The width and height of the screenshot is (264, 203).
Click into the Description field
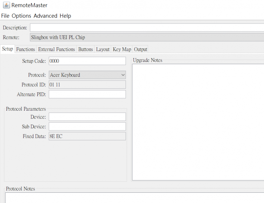tap(147, 27)
